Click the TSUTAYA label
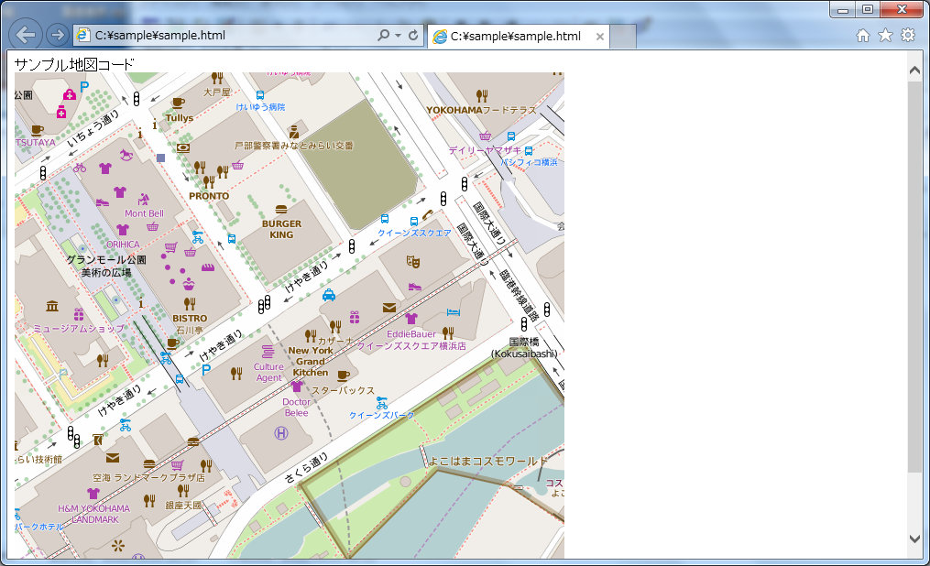Screen dimensions: 930x566 (x=36, y=143)
